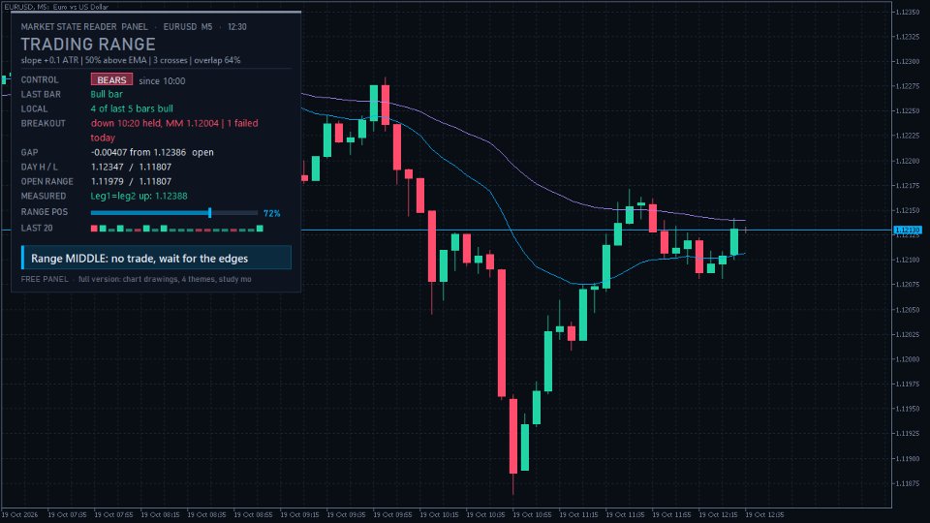
Task: Click the DAY H / L value 1.12347 / 1.11807
Action: point(131,168)
